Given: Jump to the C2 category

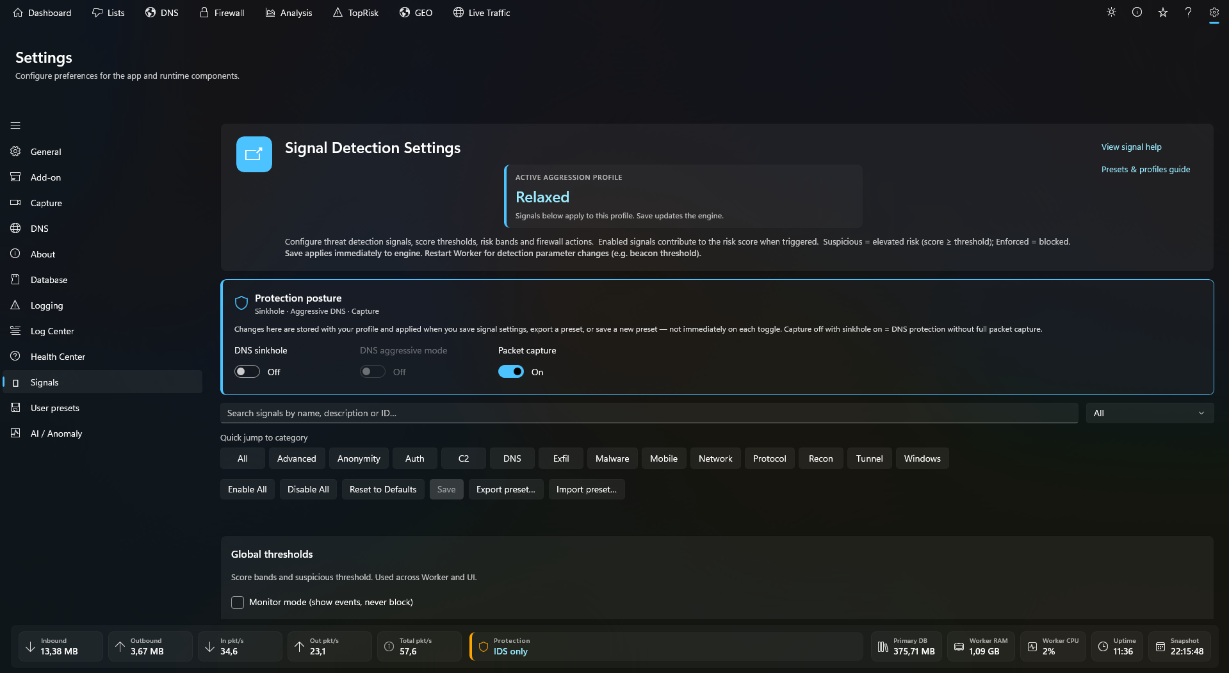Looking at the screenshot, I should tap(464, 458).
